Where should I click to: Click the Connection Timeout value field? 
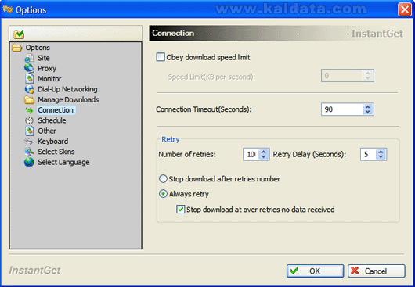(341, 109)
